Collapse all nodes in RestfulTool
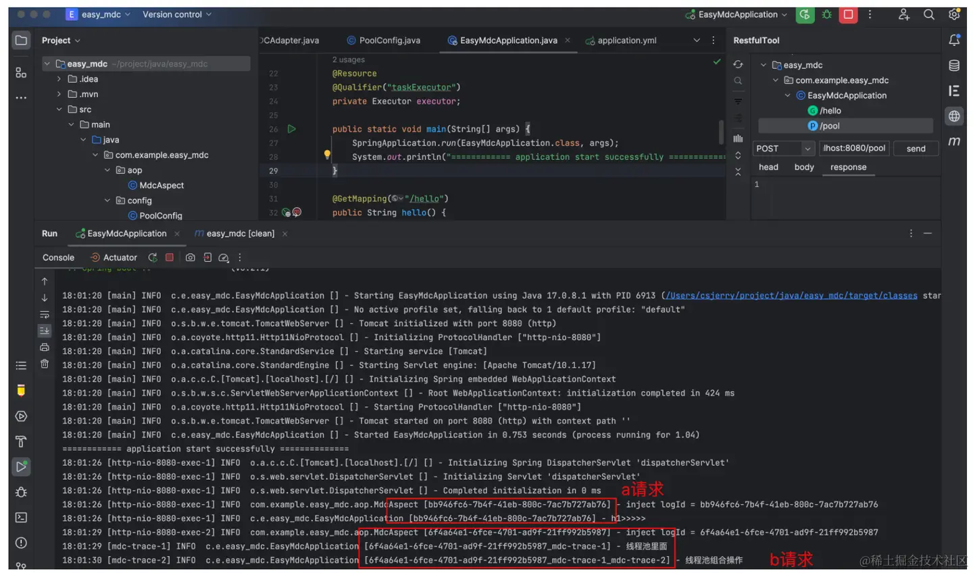The image size is (973, 573). [x=738, y=172]
